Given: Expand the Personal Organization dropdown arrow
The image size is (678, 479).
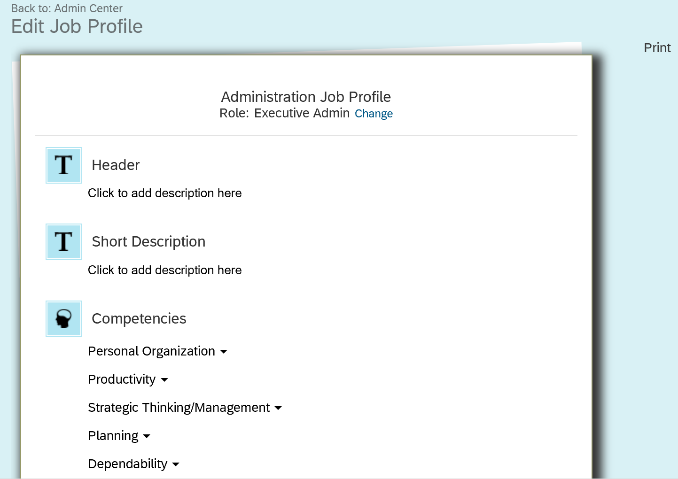Looking at the screenshot, I should point(224,352).
